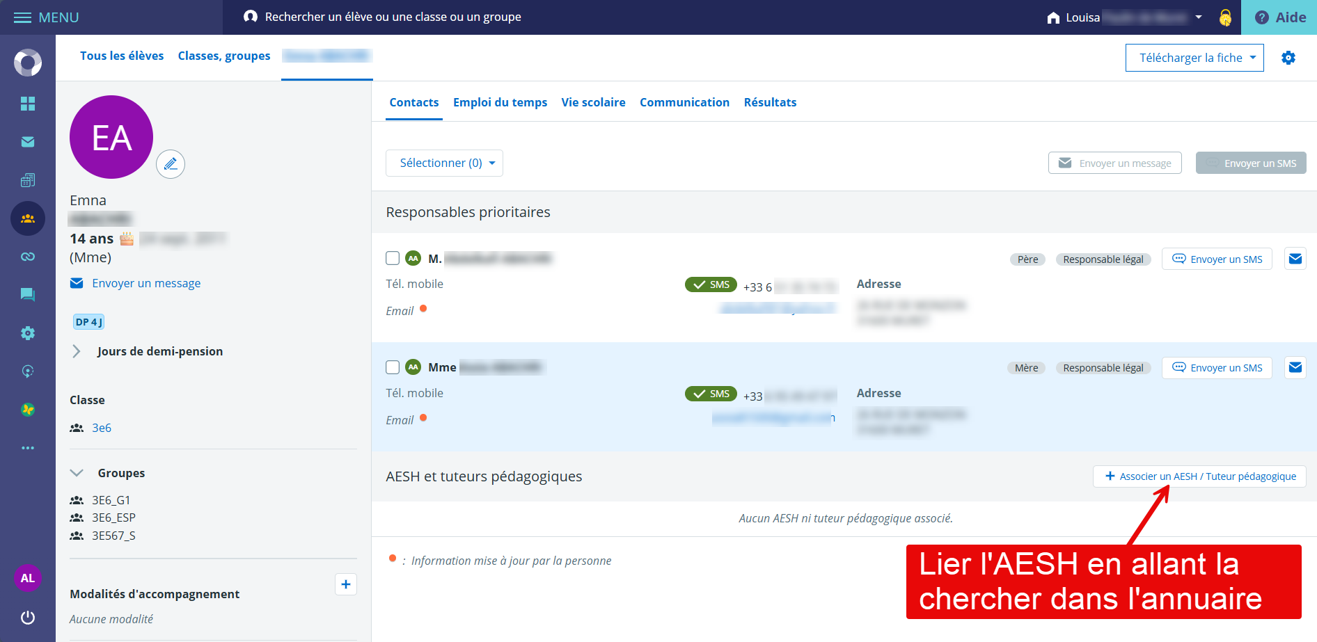Open the mail envelope icon in sidebar
The height and width of the screenshot is (642, 1317).
[x=28, y=142]
